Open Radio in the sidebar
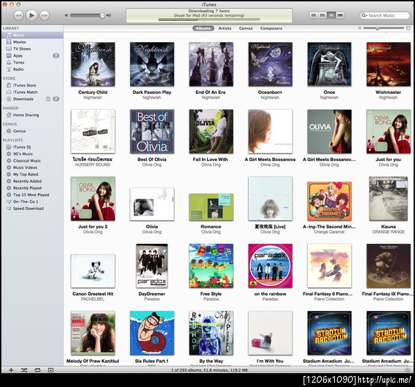415x387 pixels. point(33,69)
